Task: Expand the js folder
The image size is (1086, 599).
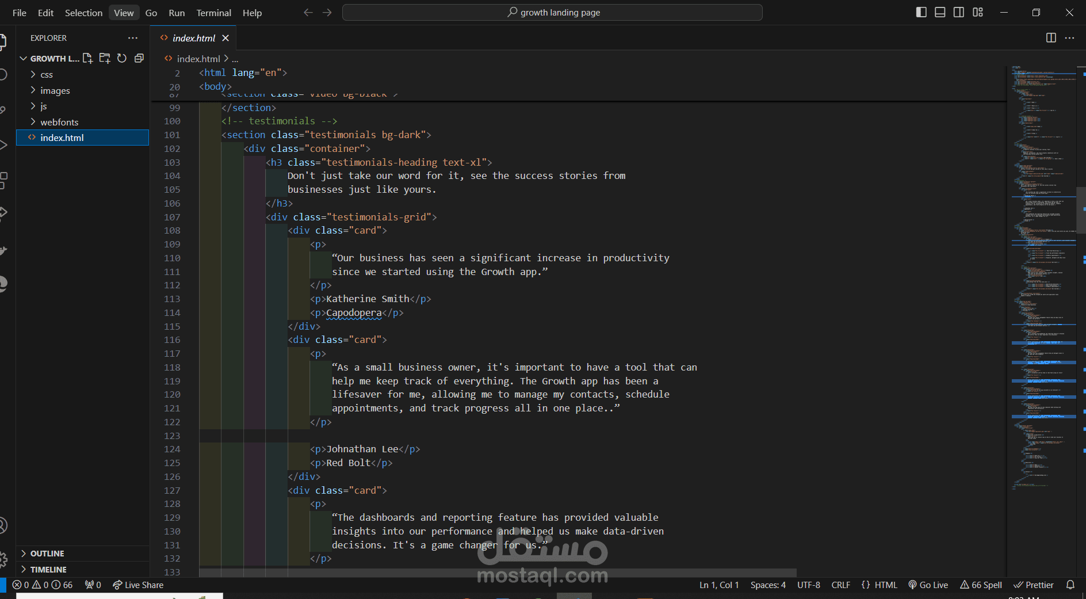Action: pyautogui.click(x=83, y=106)
